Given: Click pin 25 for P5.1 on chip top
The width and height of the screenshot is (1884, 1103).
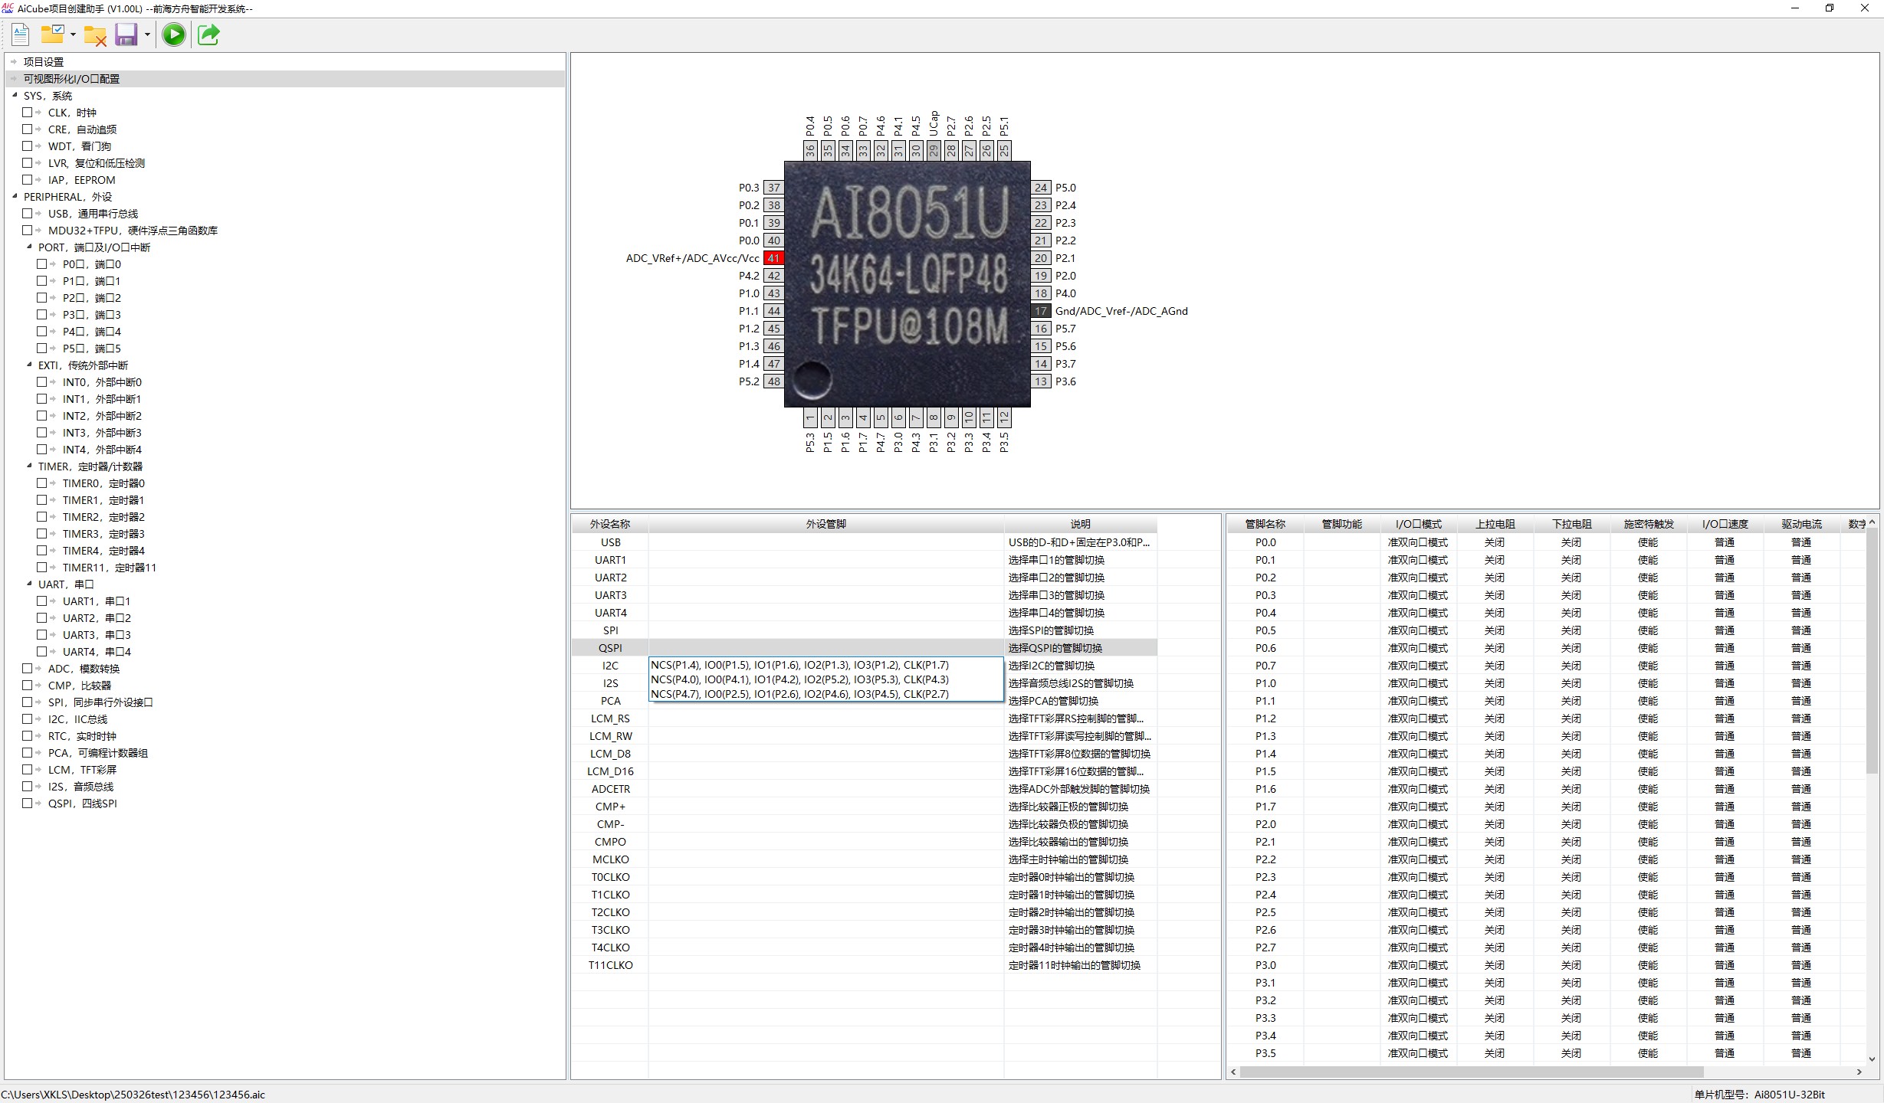Looking at the screenshot, I should pos(1004,150).
